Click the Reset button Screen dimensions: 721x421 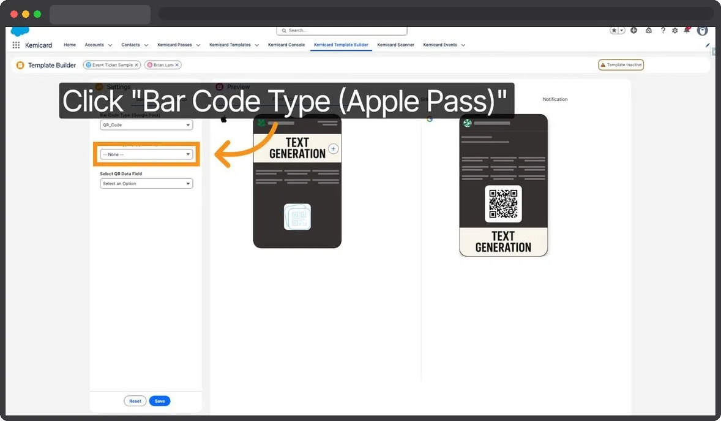pyautogui.click(x=135, y=401)
